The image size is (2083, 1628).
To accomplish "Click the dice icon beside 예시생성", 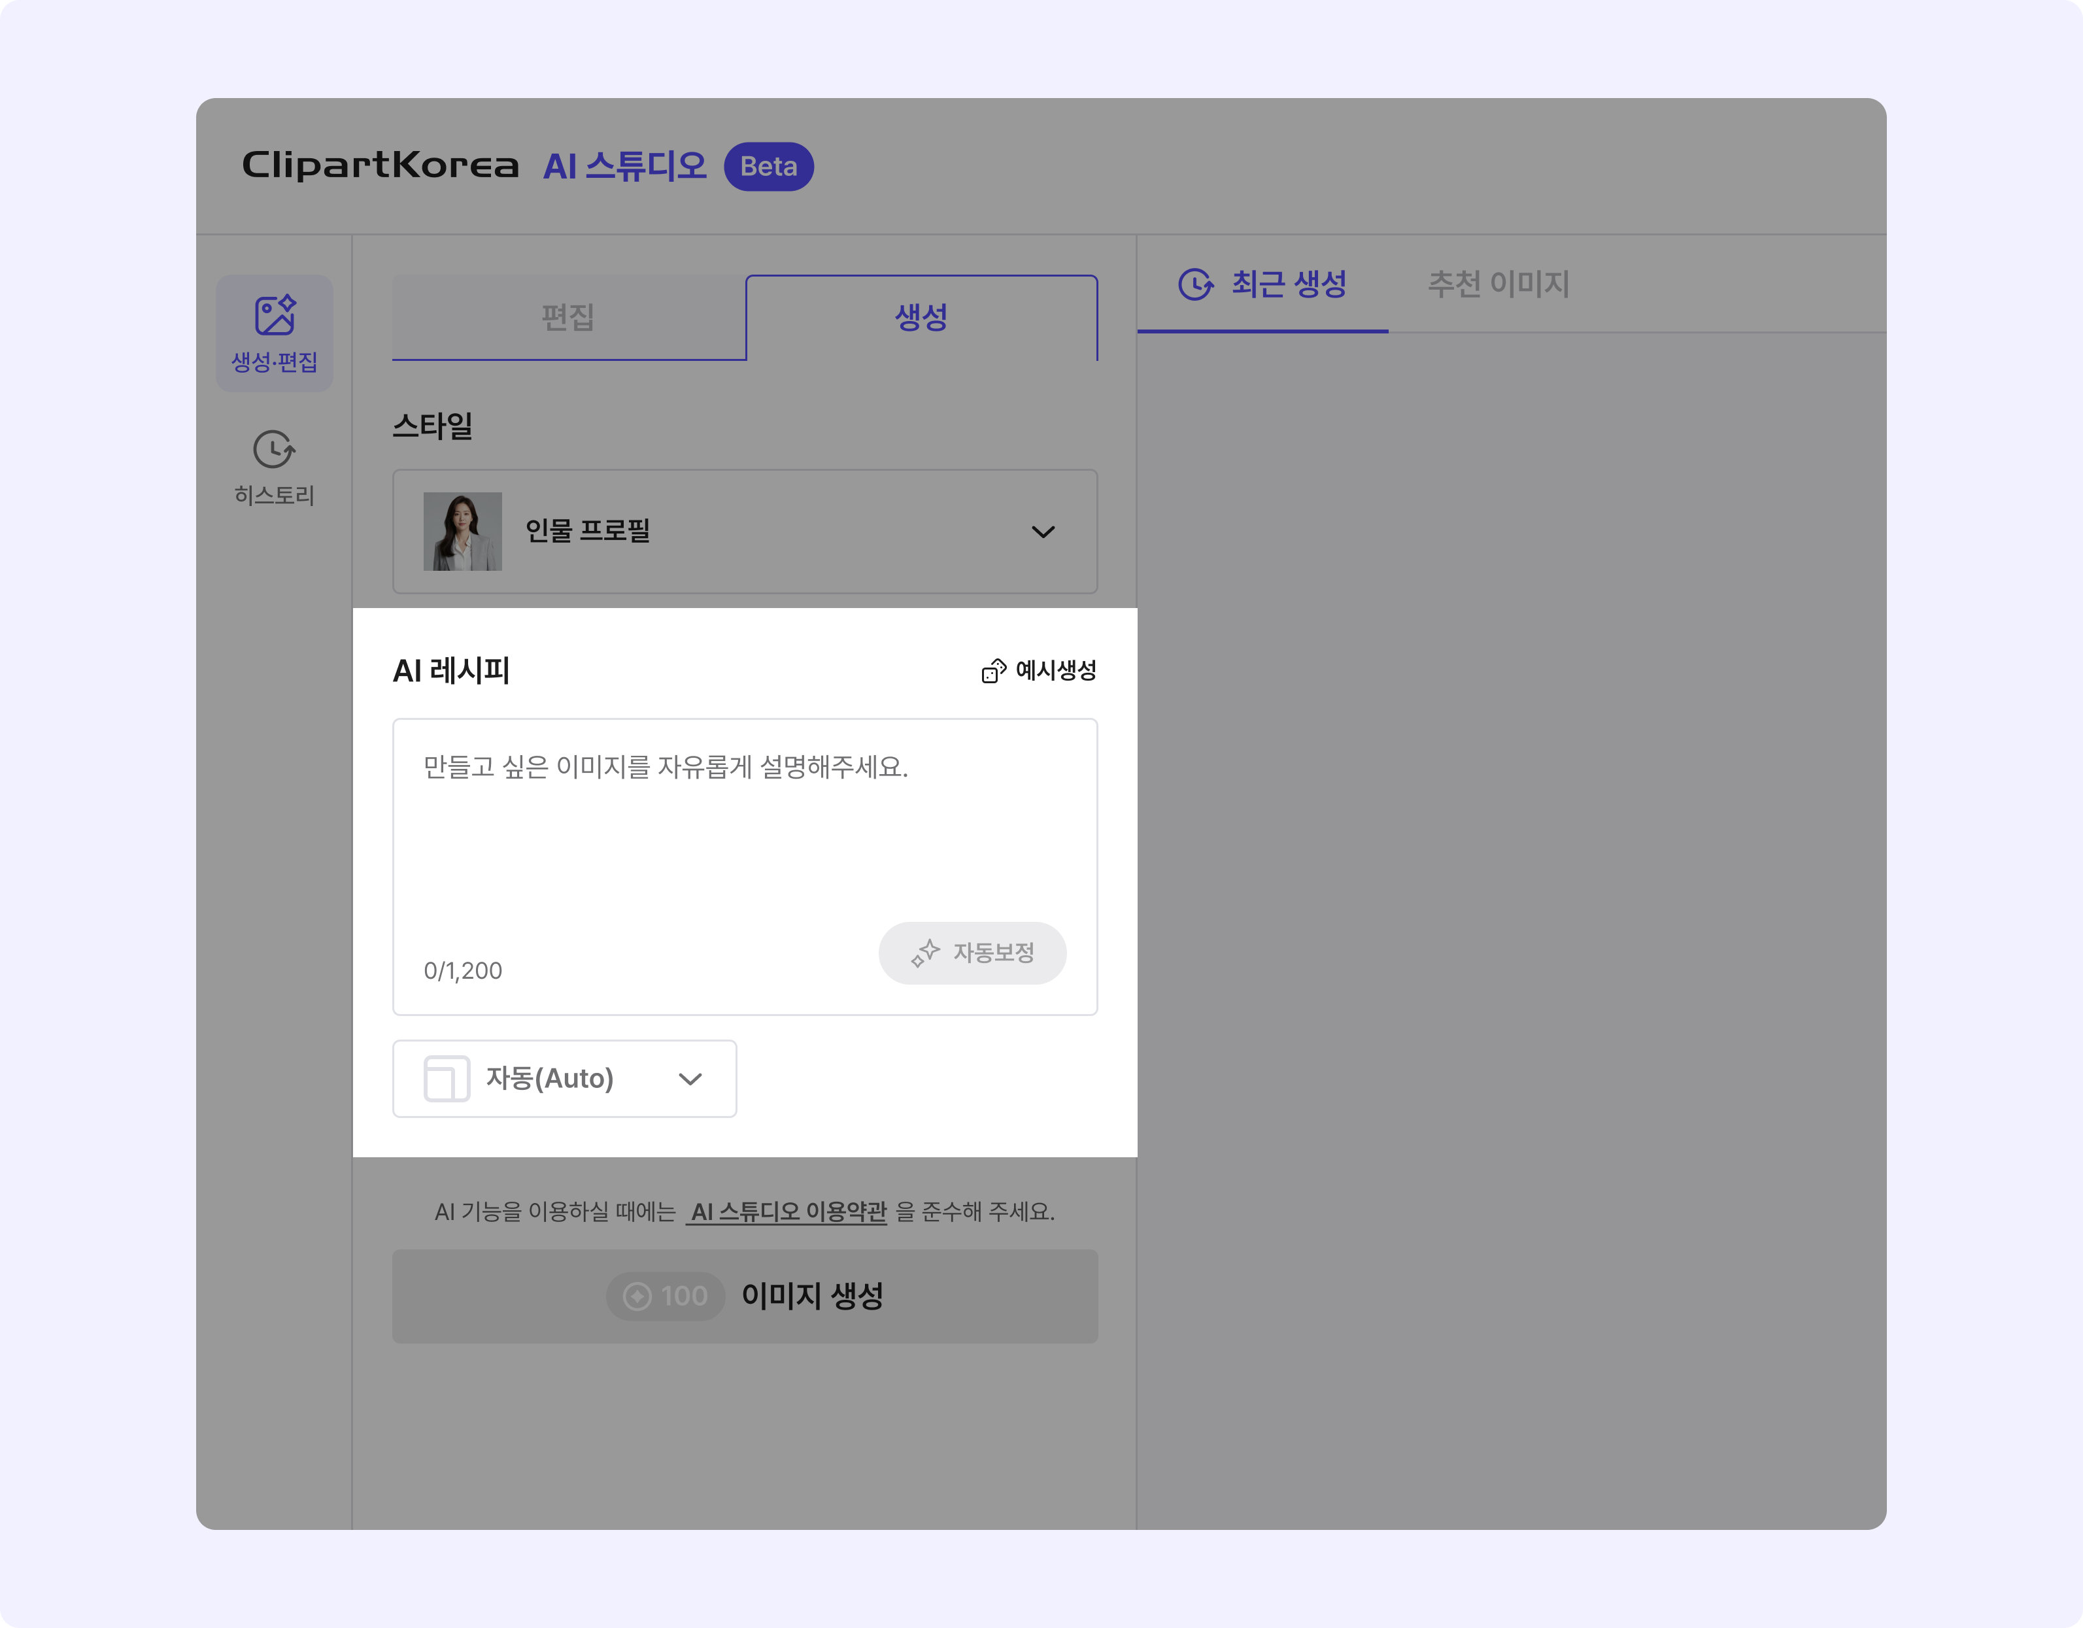I will click(x=994, y=670).
